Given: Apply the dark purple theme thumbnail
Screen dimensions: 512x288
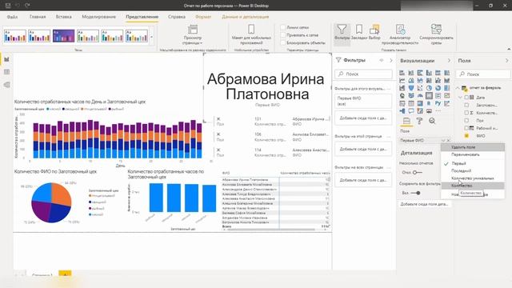Looking at the screenshot, I should tap(63, 36).
